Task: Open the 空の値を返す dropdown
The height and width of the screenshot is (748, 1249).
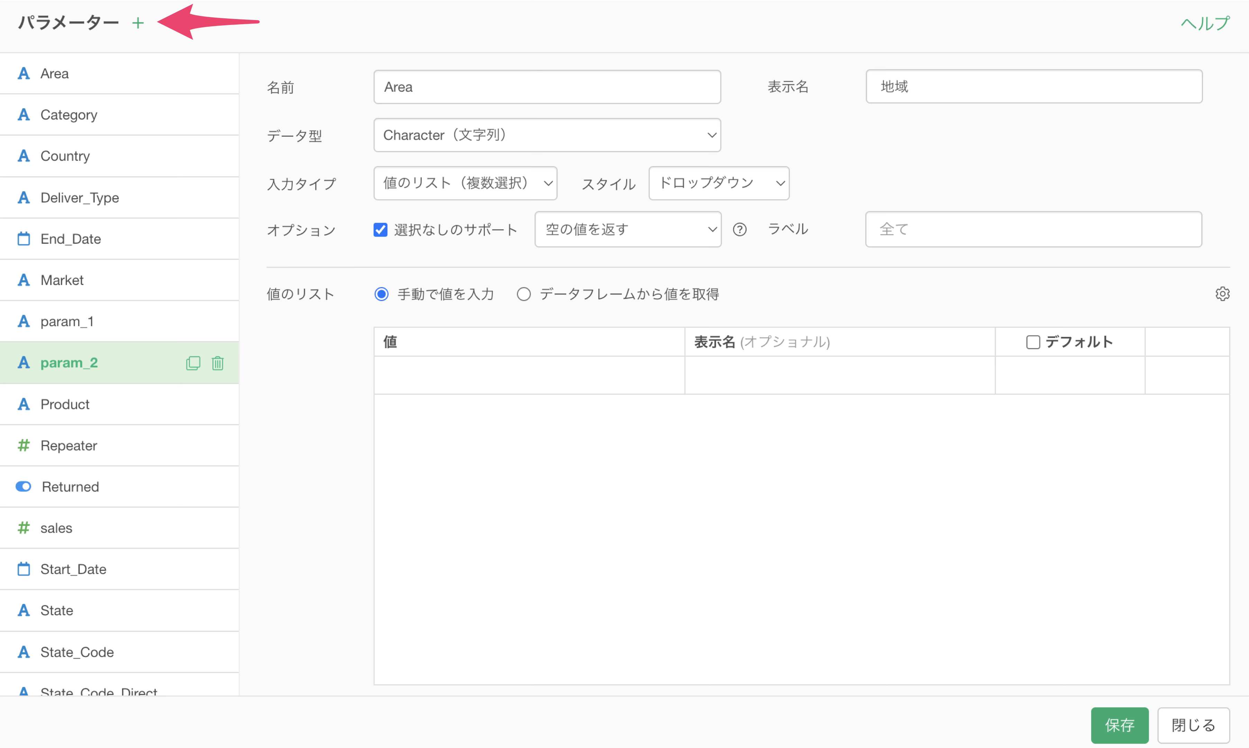Action: click(x=628, y=230)
